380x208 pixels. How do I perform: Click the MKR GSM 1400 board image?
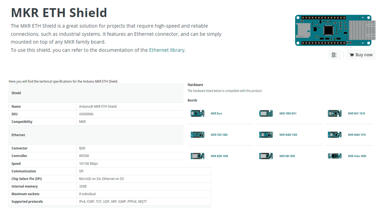coord(198,156)
